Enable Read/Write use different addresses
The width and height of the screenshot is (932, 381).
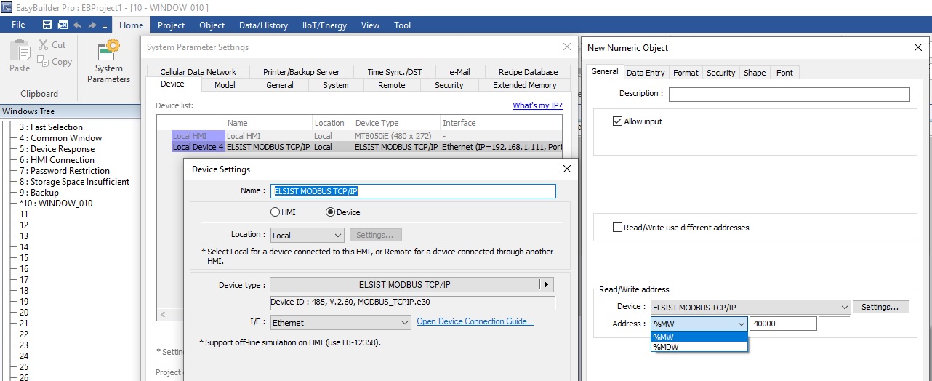coord(618,228)
